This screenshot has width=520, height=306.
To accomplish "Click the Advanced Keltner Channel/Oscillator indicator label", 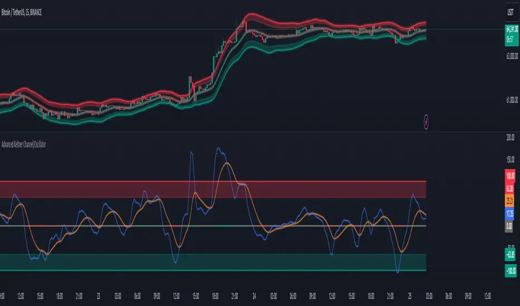I will tap(23, 144).
